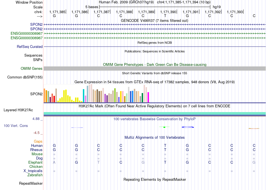The height and width of the screenshot is (190, 266).
Task: Click the magenta bar at the end of the GTEx chart
Action: click(148, 97)
